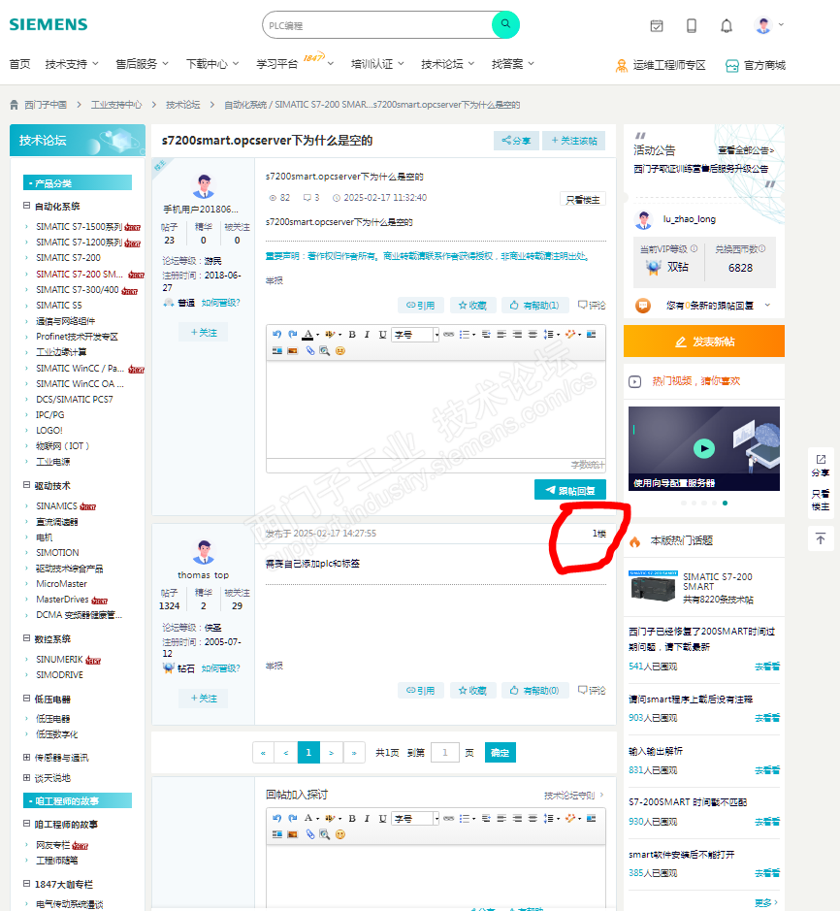
Task: Open the calendar check-in icon in header
Action: [x=657, y=25]
